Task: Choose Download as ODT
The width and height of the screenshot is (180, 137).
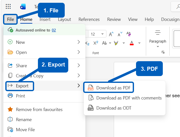Action: [x=125, y=108]
